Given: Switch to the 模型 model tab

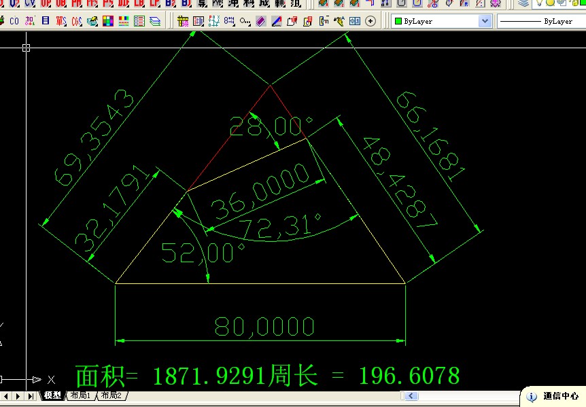Looking at the screenshot, I should click(52, 395).
